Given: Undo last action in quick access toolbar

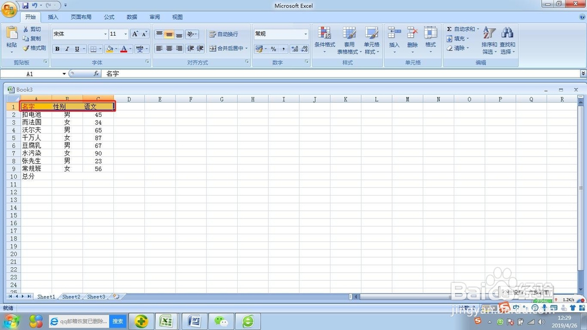Looking at the screenshot, I should [35, 5].
